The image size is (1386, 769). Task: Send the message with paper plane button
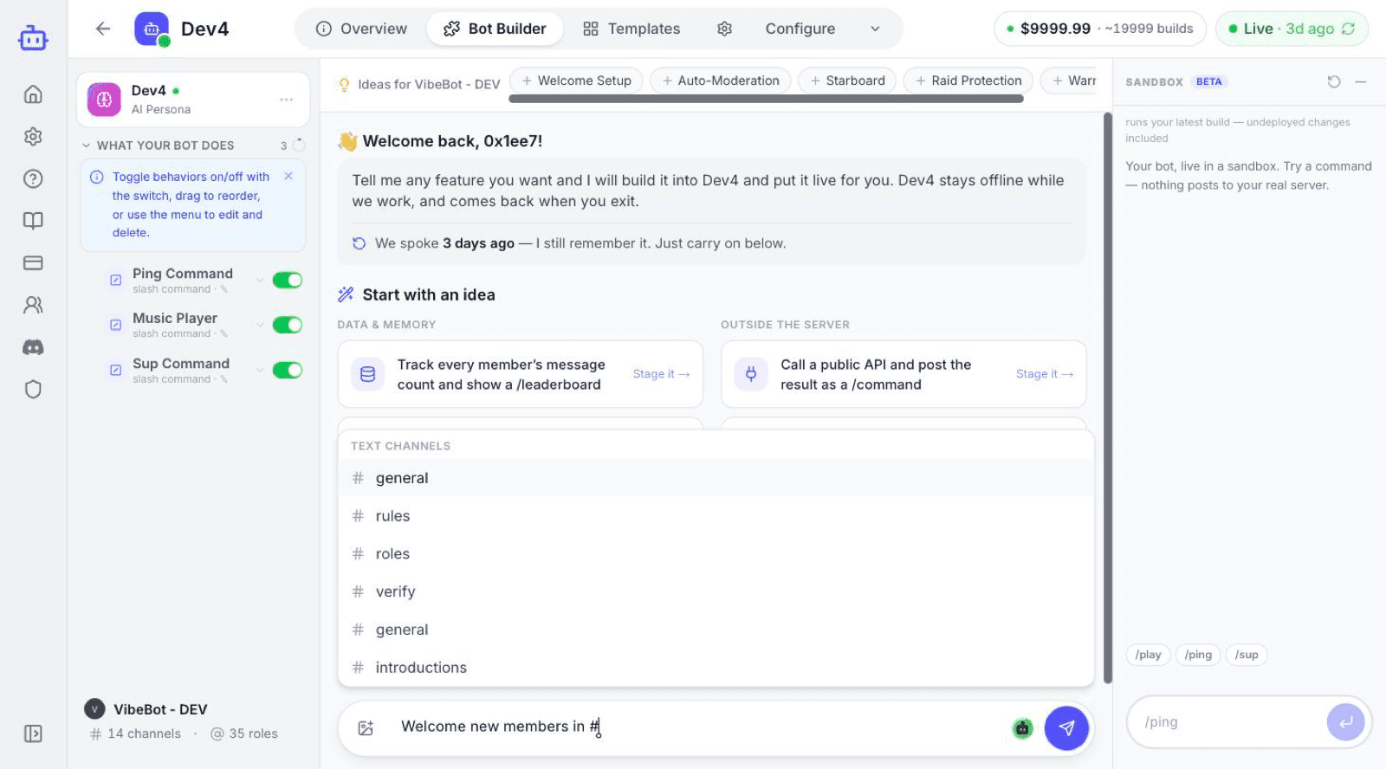click(1066, 728)
